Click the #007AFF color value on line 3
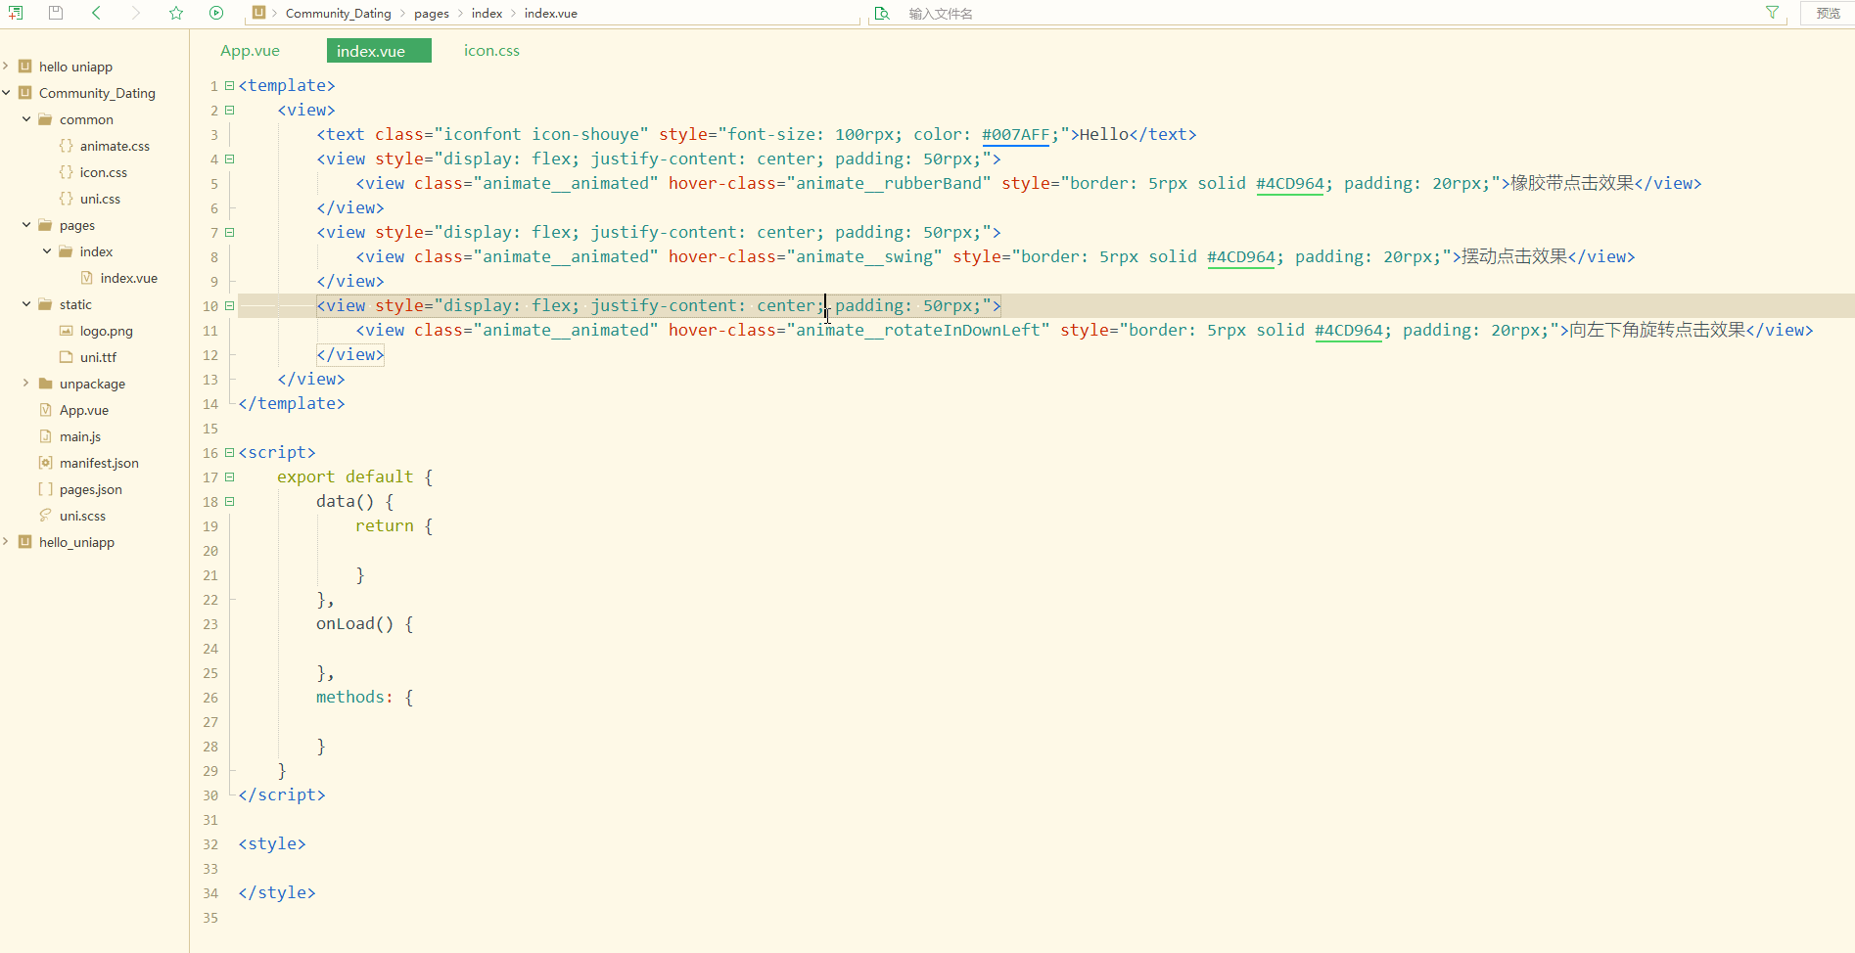This screenshot has width=1855, height=953. coord(1016,135)
